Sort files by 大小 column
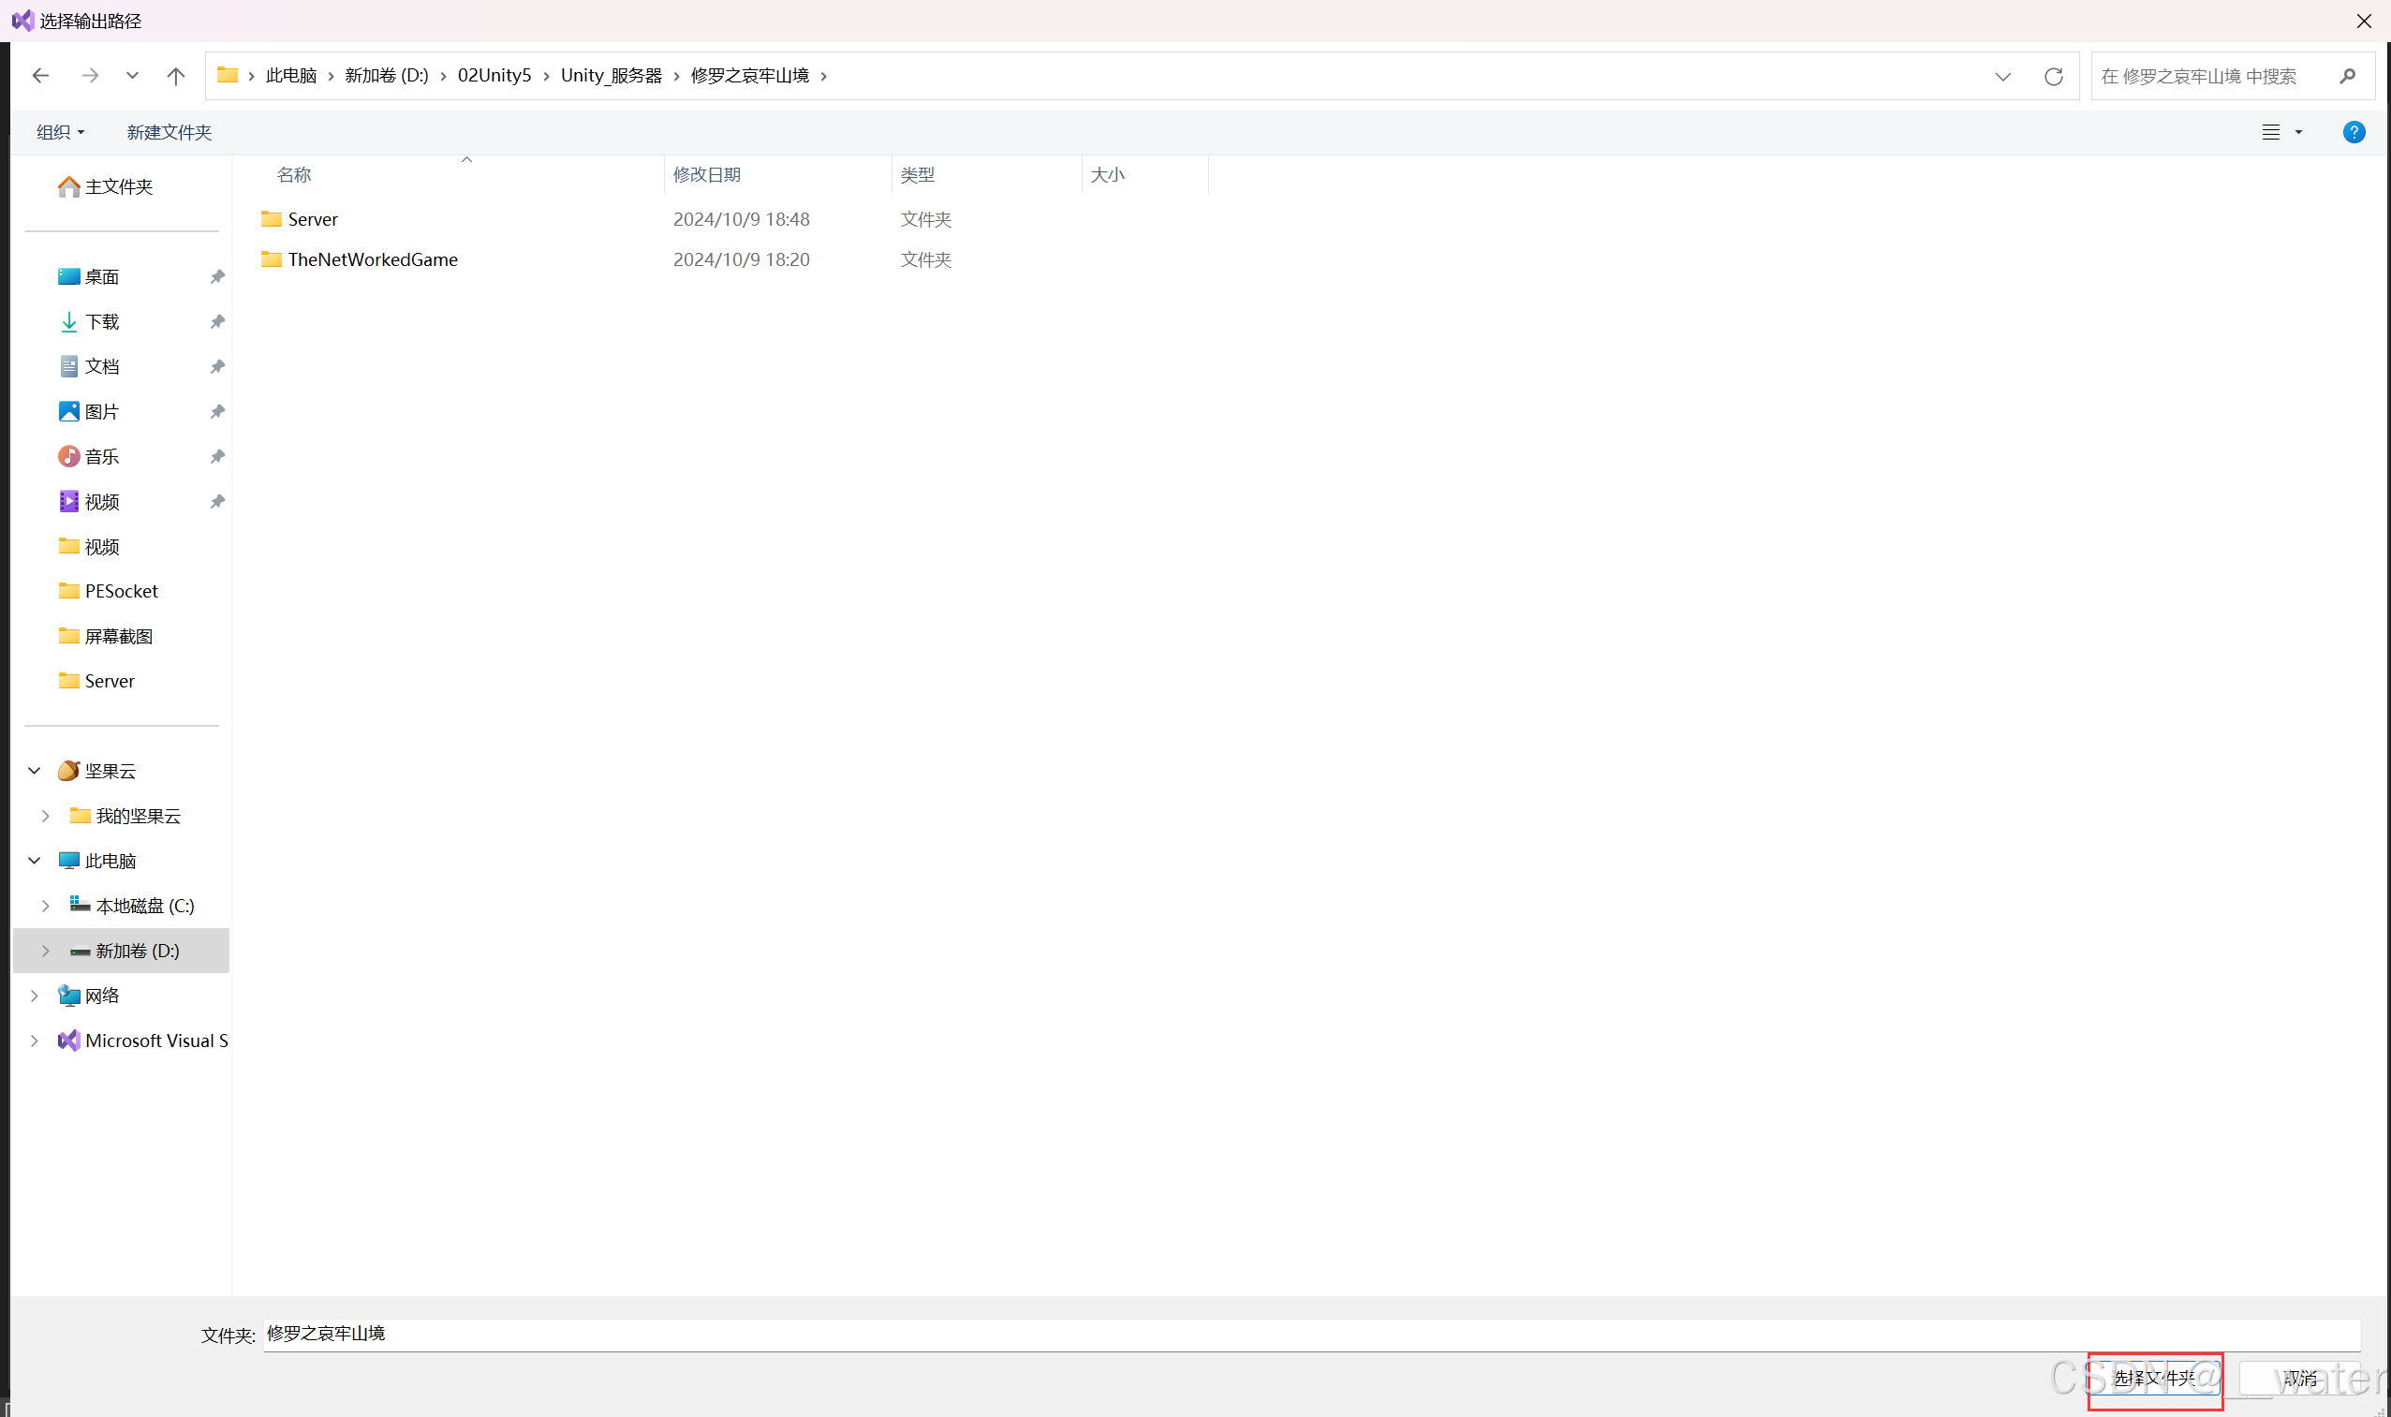This screenshot has width=2391, height=1417. (1107, 175)
